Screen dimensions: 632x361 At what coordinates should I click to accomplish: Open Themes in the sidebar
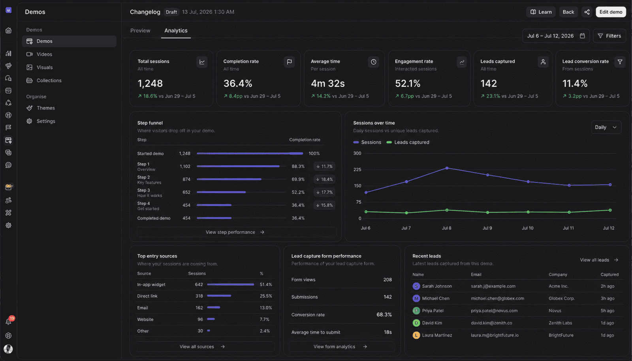(70, 108)
